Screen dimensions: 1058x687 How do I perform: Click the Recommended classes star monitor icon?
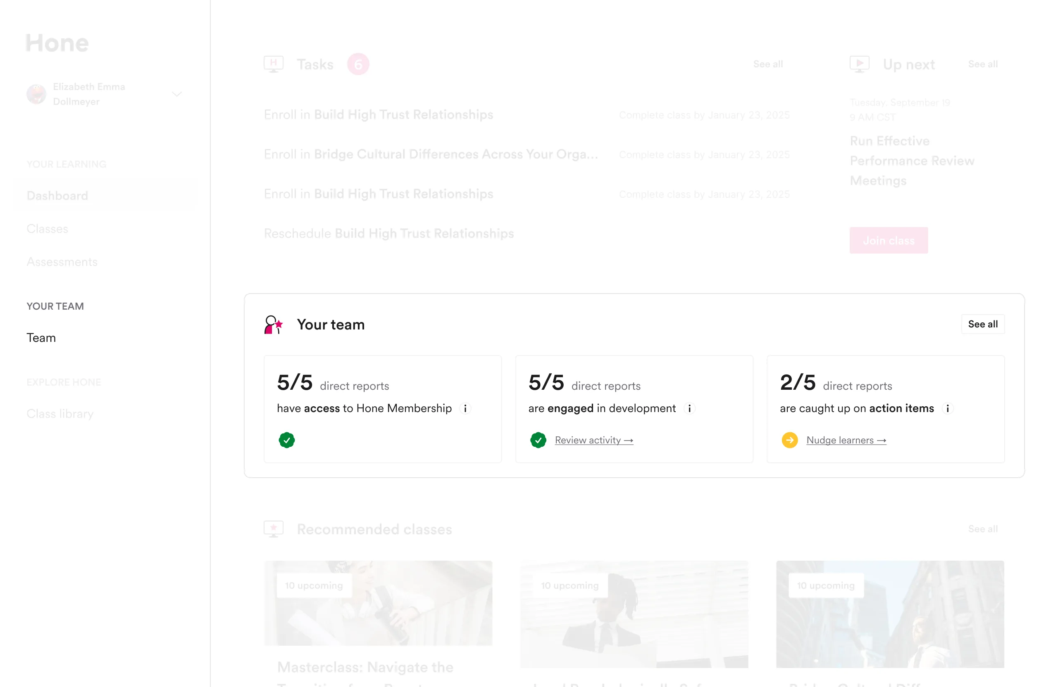tap(274, 529)
